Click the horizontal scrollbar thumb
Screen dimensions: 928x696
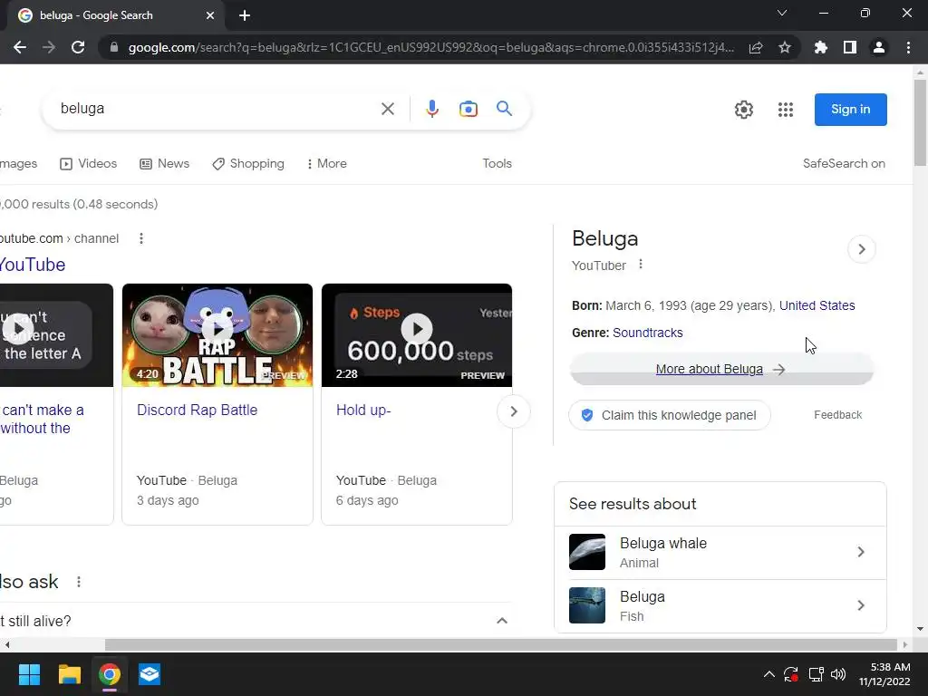[x=500, y=644]
